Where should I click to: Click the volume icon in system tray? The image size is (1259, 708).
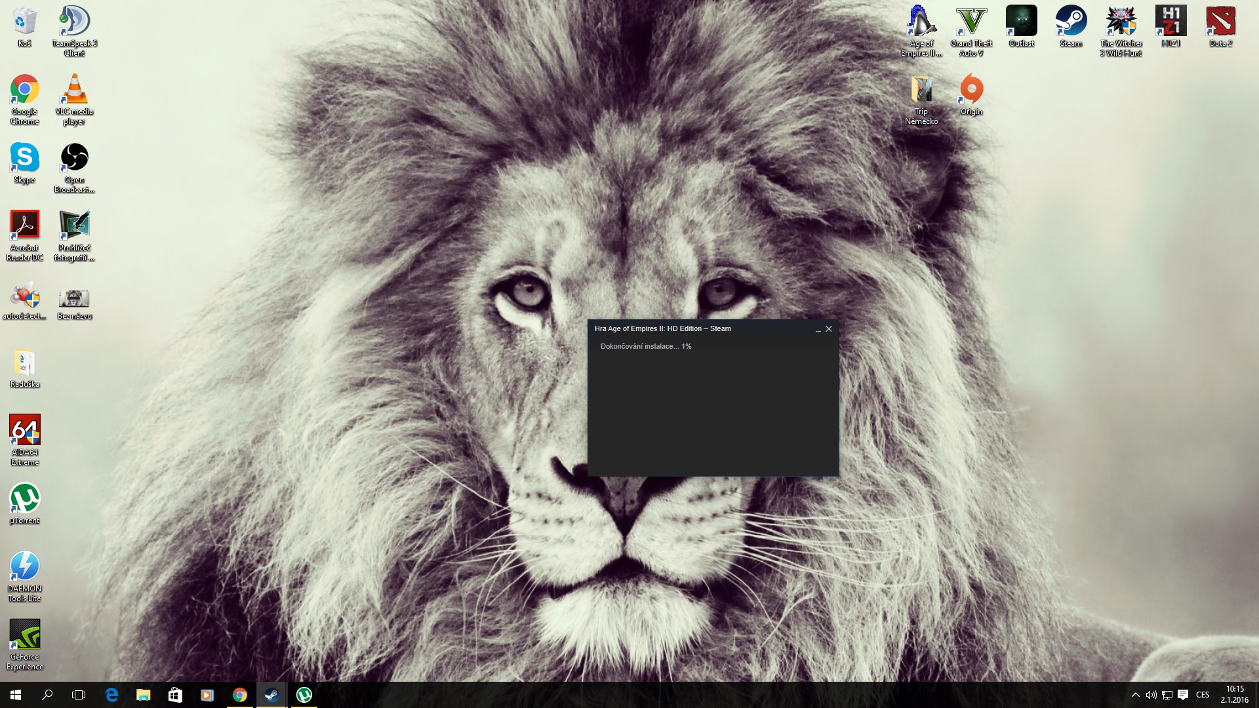(x=1151, y=695)
